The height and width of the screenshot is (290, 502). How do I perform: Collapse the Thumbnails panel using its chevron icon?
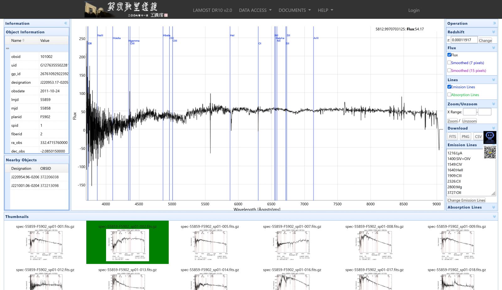coord(494,217)
